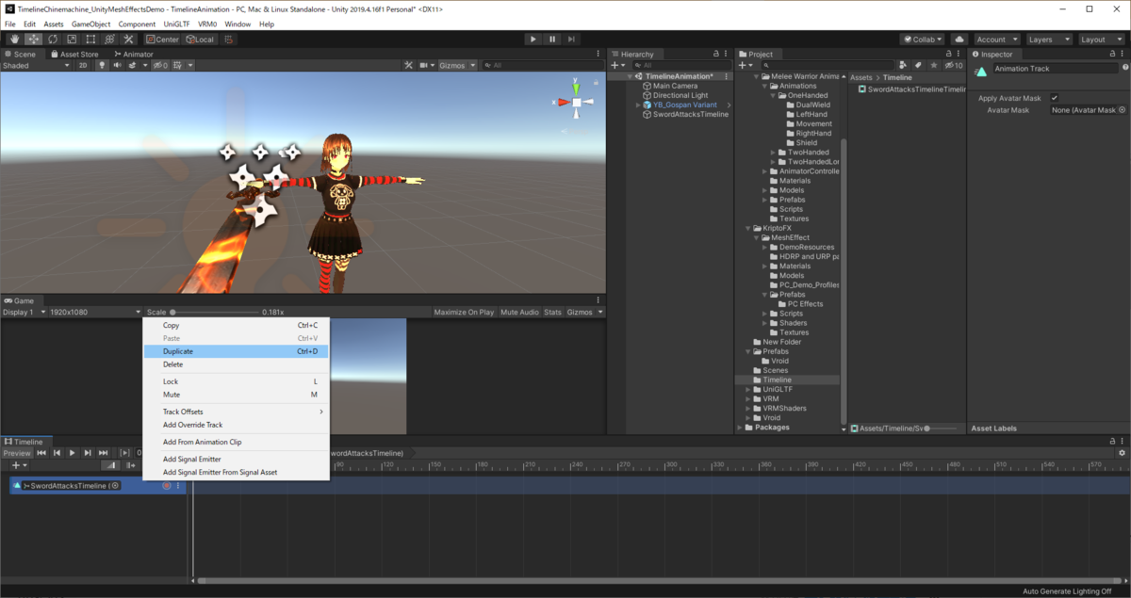Select the combined Transform tool

coord(109,40)
